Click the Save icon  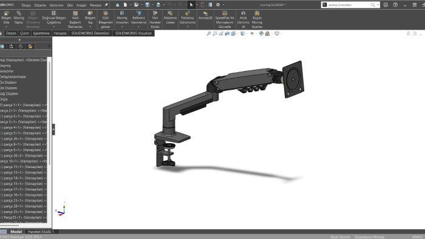pyautogui.click(x=148, y=5)
